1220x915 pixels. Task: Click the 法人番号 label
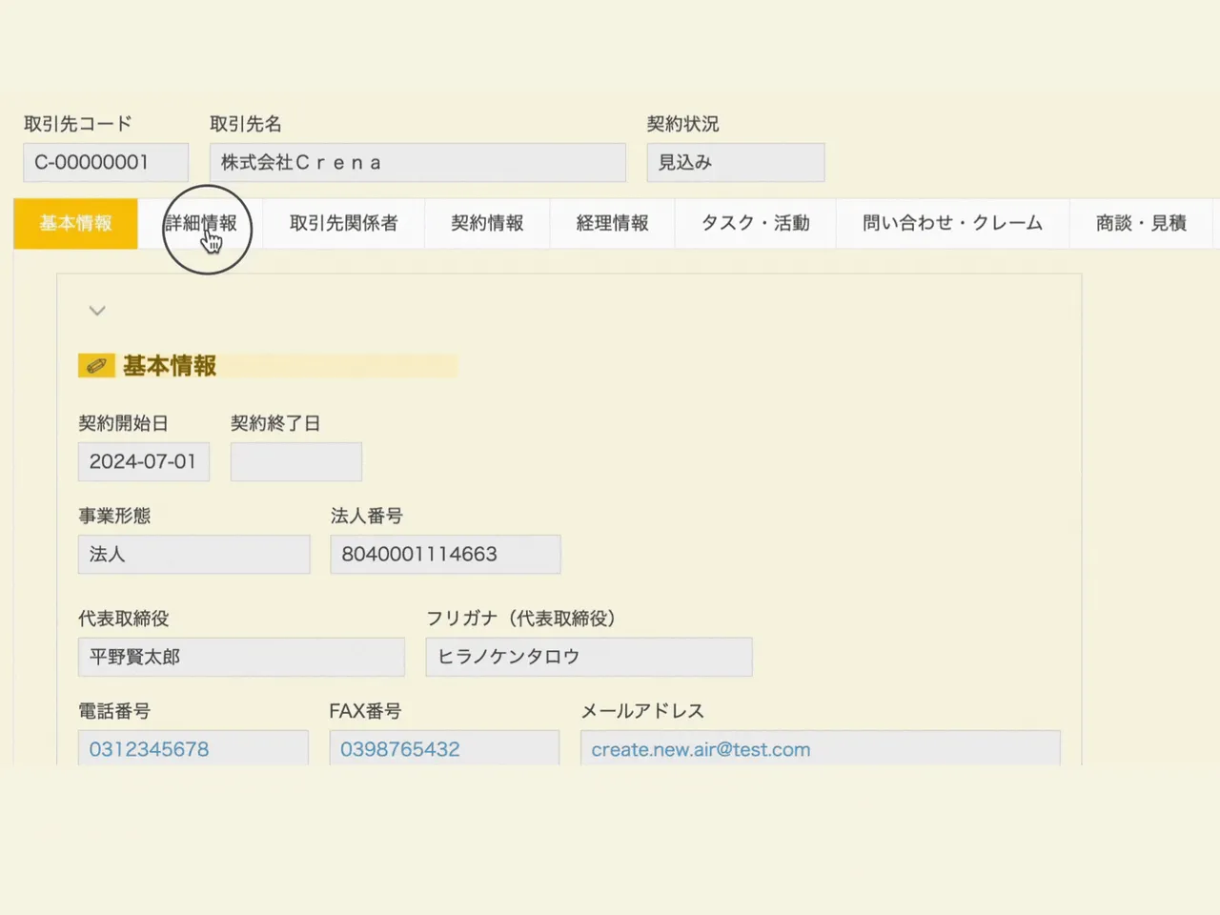pos(367,516)
